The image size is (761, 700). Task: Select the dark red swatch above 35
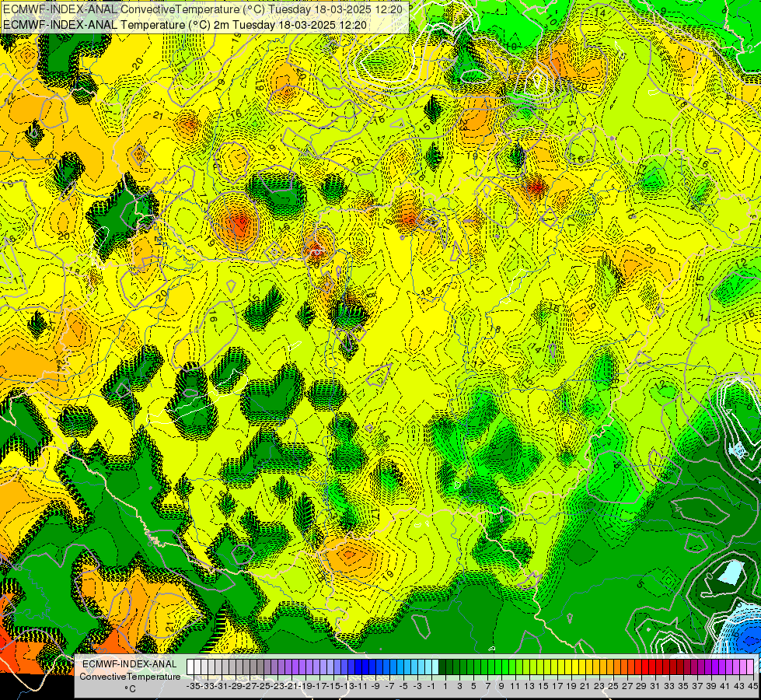(x=680, y=667)
